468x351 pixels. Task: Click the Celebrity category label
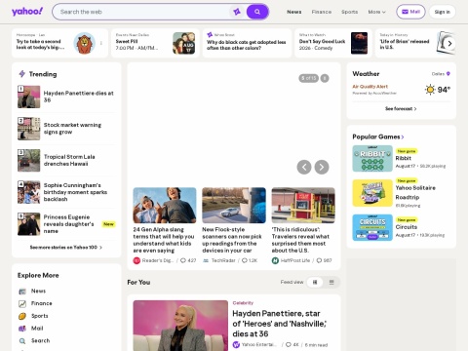pyautogui.click(x=243, y=303)
